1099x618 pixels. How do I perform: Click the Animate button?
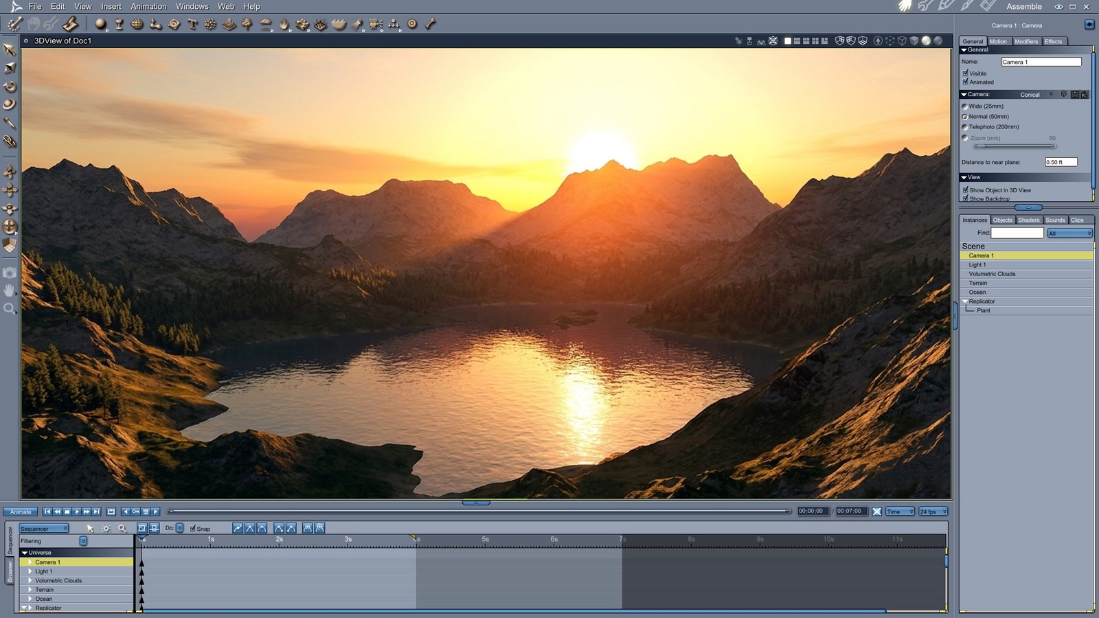coord(21,512)
